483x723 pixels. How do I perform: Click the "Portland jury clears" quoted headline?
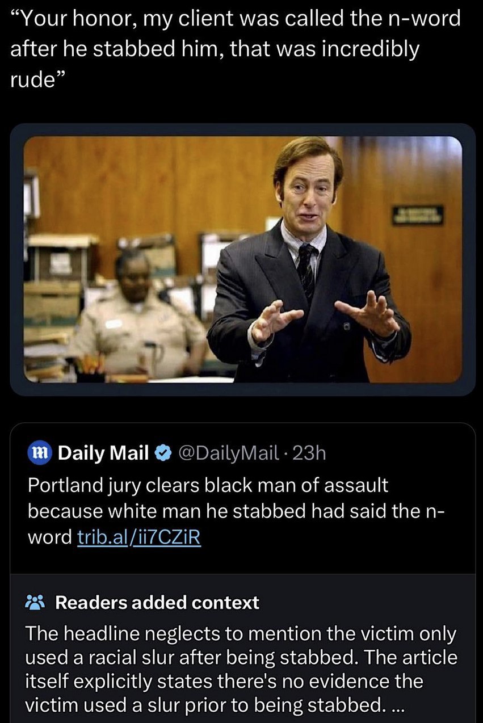(x=208, y=486)
